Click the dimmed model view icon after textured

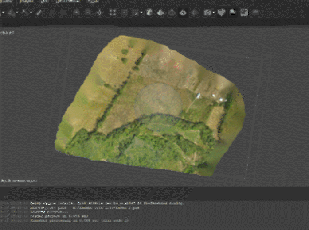click(x=195, y=12)
